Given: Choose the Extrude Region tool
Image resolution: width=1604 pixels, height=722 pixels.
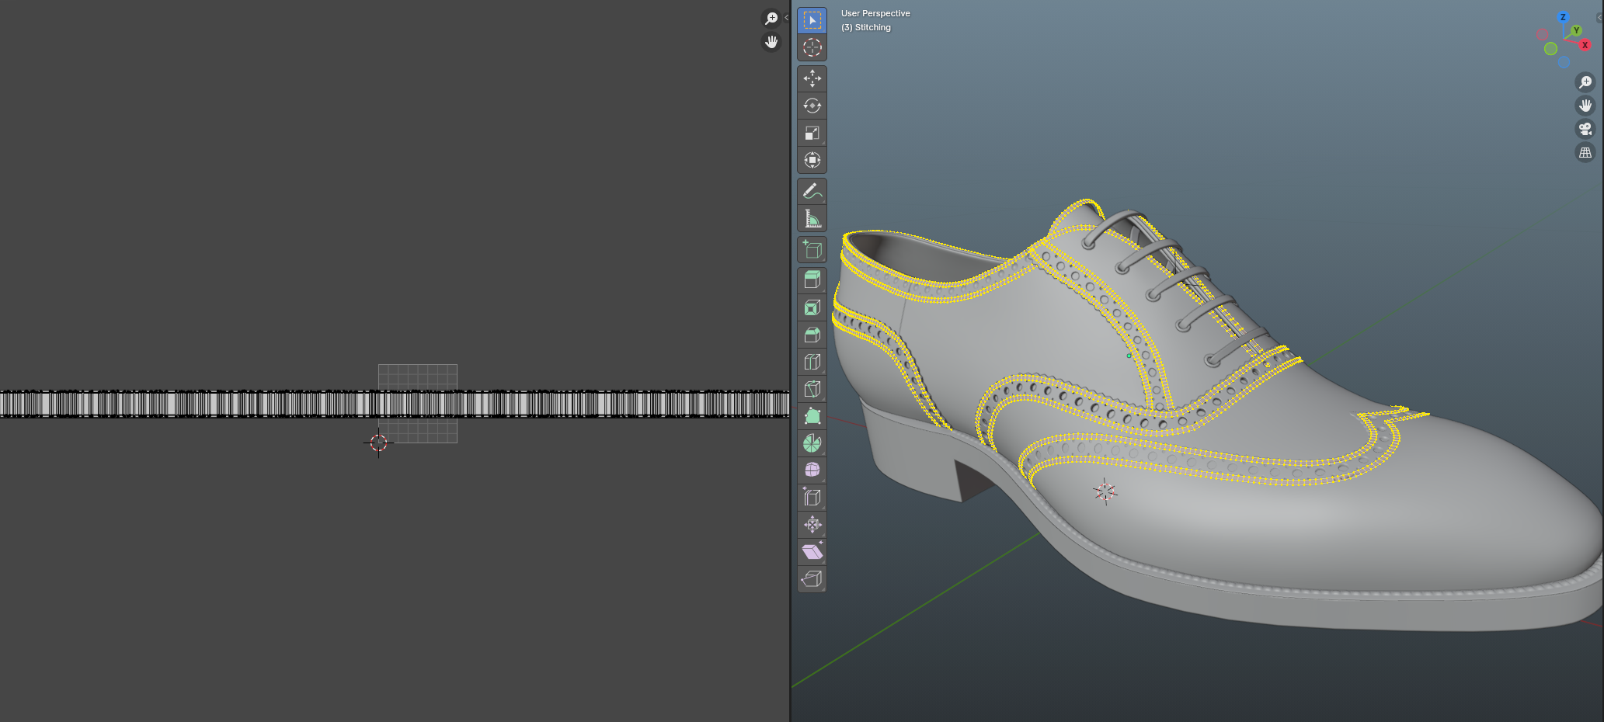Looking at the screenshot, I should (812, 280).
